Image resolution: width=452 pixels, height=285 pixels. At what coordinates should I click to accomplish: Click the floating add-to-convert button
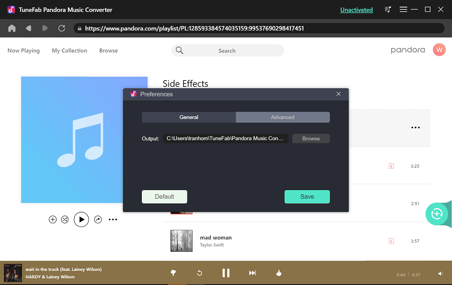tap(437, 213)
